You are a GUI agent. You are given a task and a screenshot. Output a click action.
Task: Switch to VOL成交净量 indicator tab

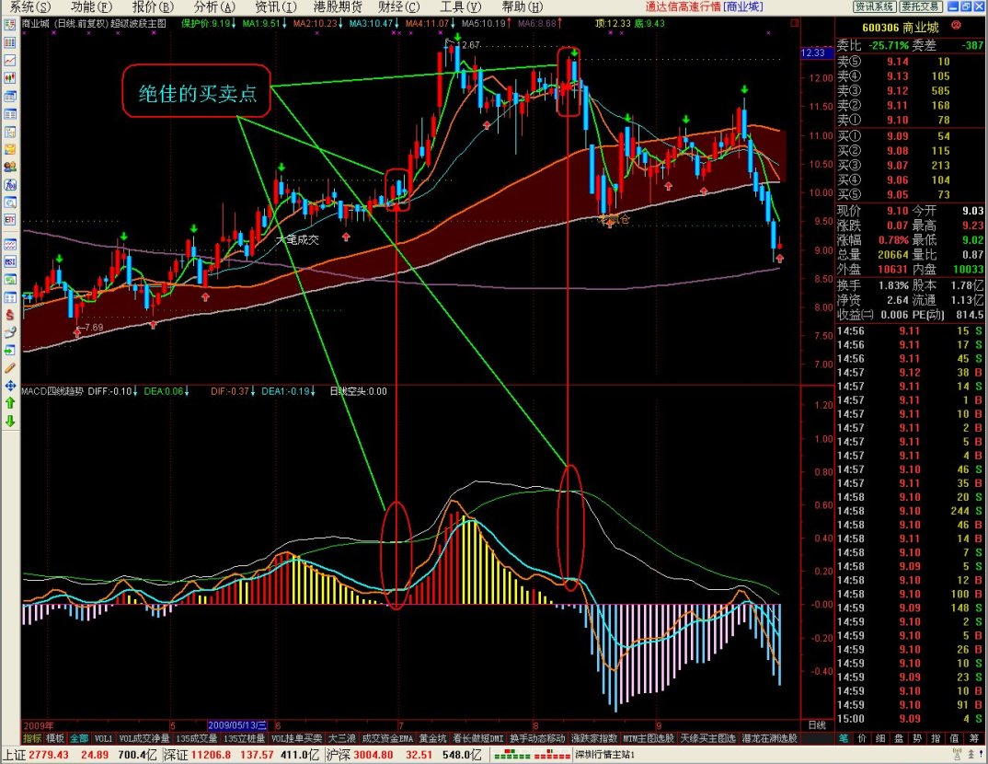144,738
